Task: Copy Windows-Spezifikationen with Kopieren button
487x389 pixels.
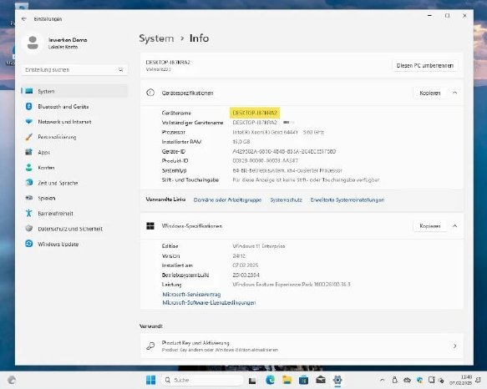Action: click(430, 226)
